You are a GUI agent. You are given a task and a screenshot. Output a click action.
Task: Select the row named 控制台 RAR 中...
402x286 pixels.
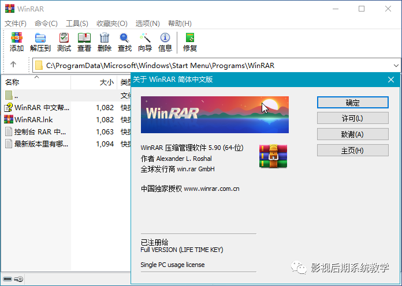(40, 131)
